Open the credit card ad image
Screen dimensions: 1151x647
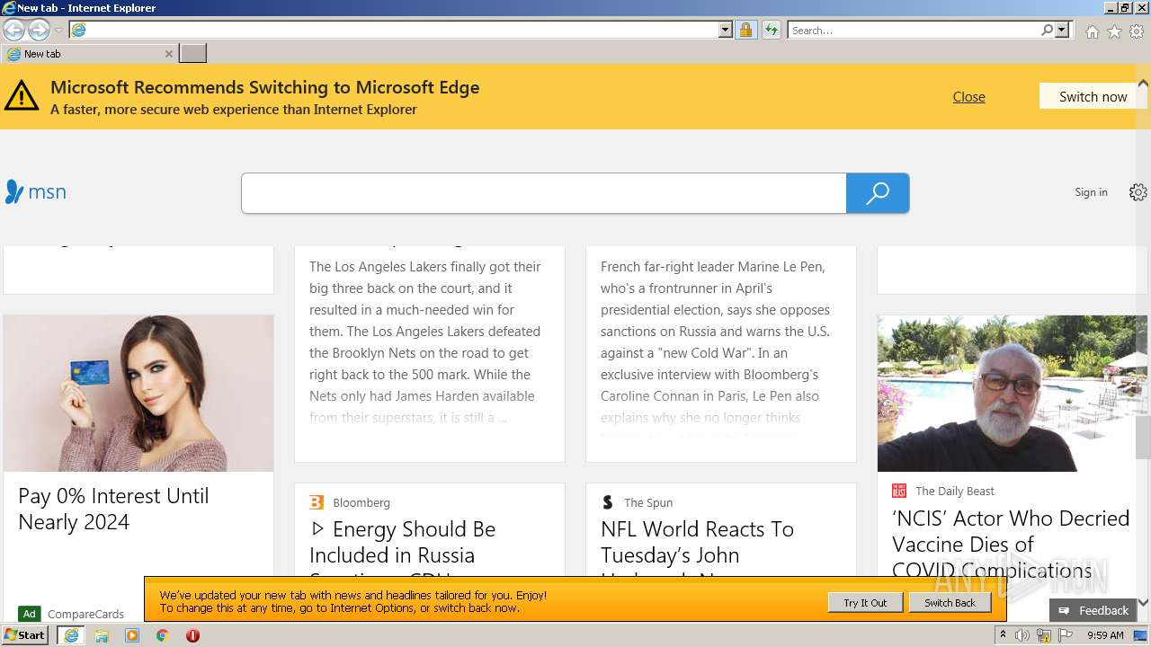pyautogui.click(x=138, y=393)
